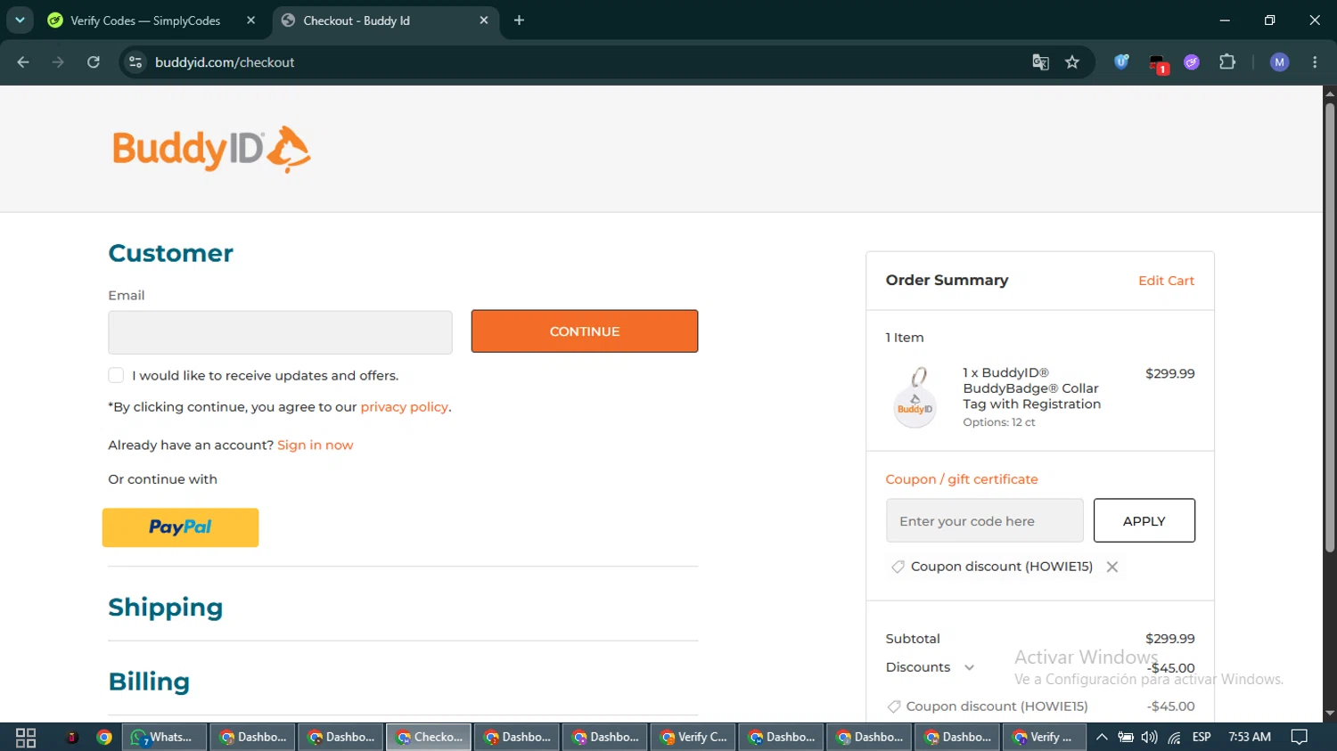Click the 1 Item text
The image size is (1337, 751).
click(x=905, y=338)
